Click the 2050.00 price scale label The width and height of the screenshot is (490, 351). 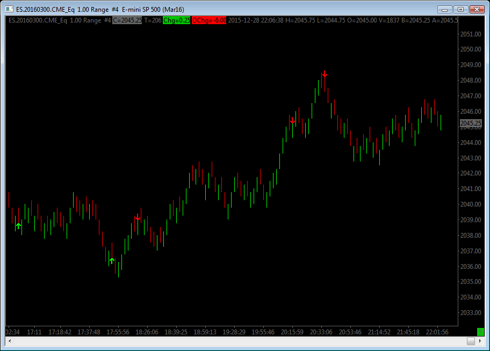coord(471,49)
